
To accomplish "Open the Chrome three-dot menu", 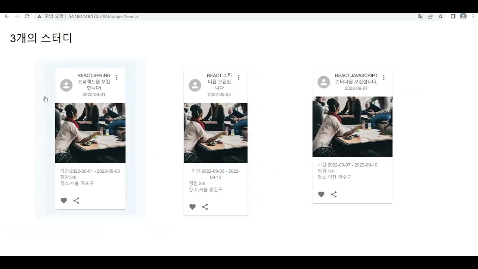I will pos(473,16).
